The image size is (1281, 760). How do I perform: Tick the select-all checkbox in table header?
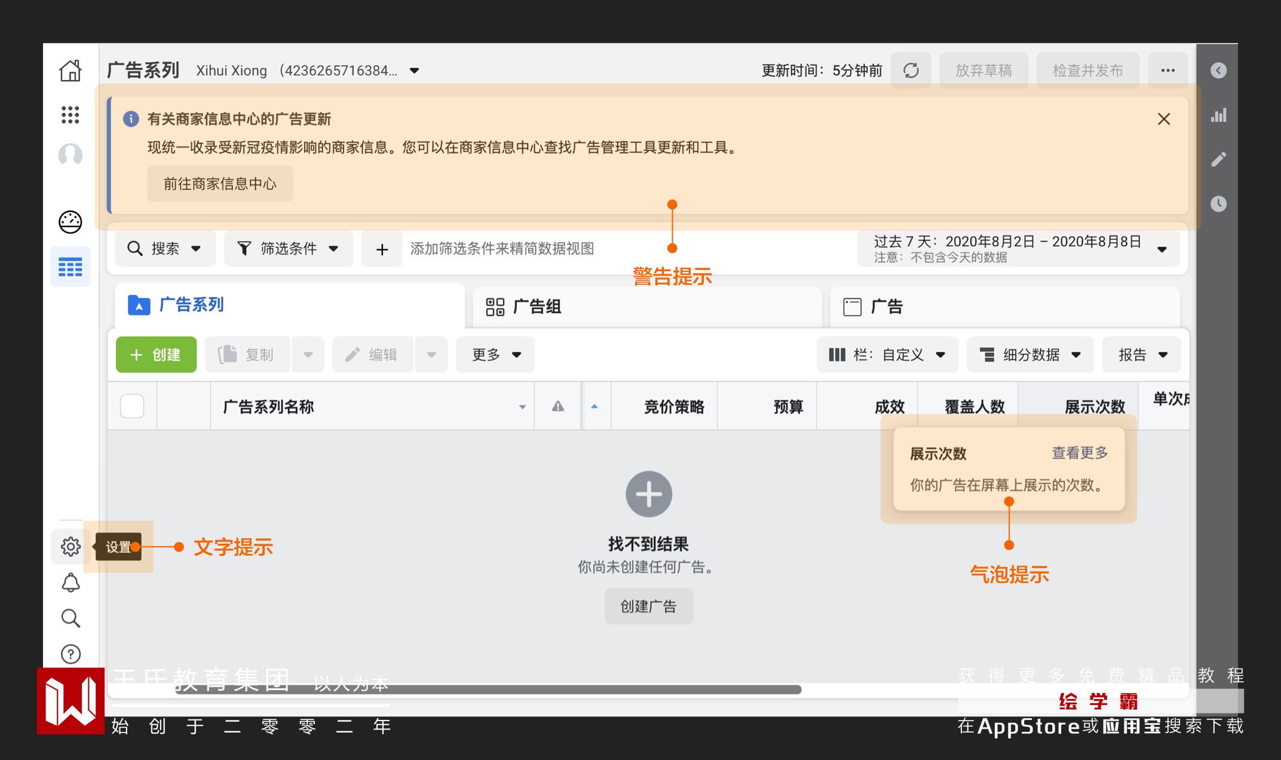132,406
